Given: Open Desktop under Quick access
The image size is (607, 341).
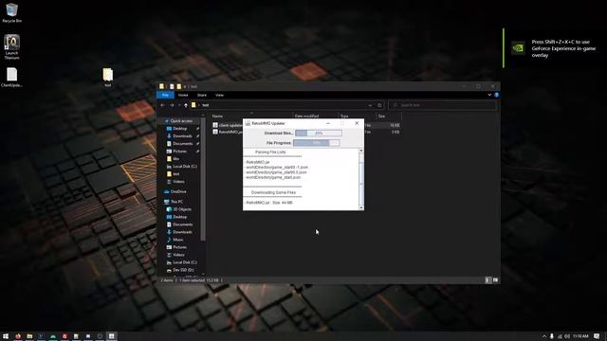Looking at the screenshot, I should click(180, 129).
